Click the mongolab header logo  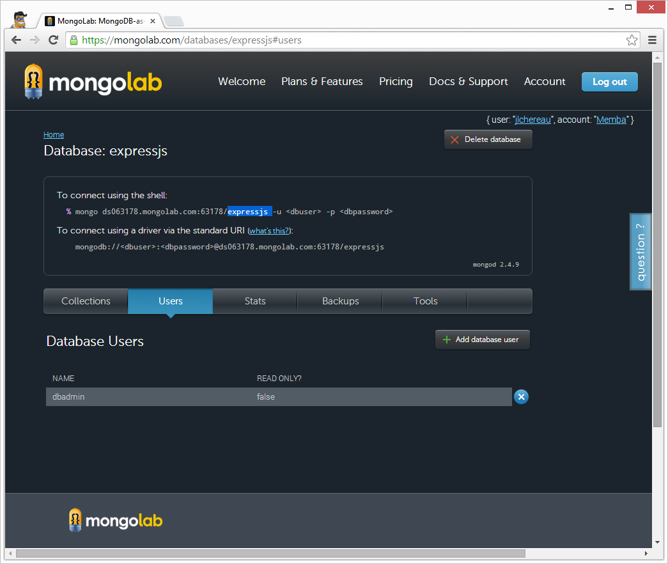pyautogui.click(x=93, y=82)
